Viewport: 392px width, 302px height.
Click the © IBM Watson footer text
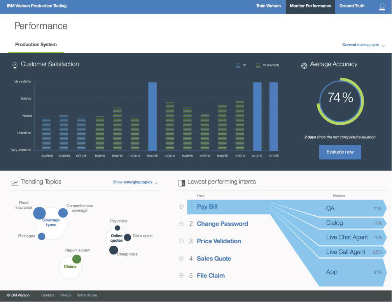coord(18,295)
